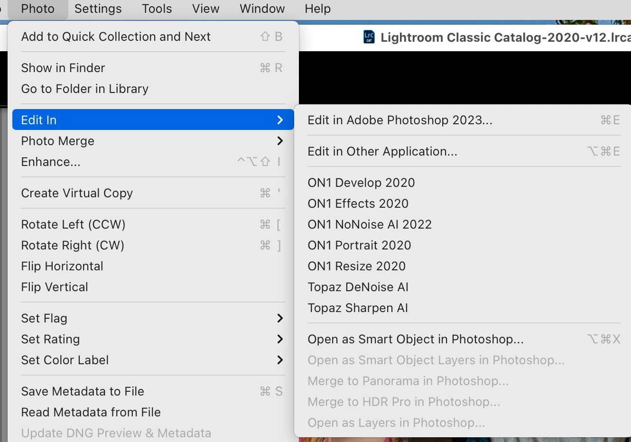Choose Edit in Other Application...

(x=464, y=151)
